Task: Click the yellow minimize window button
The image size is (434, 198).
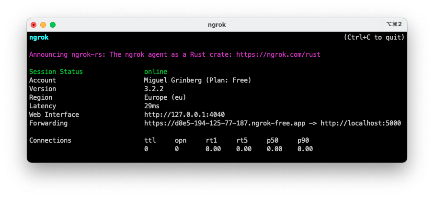Action: point(43,25)
